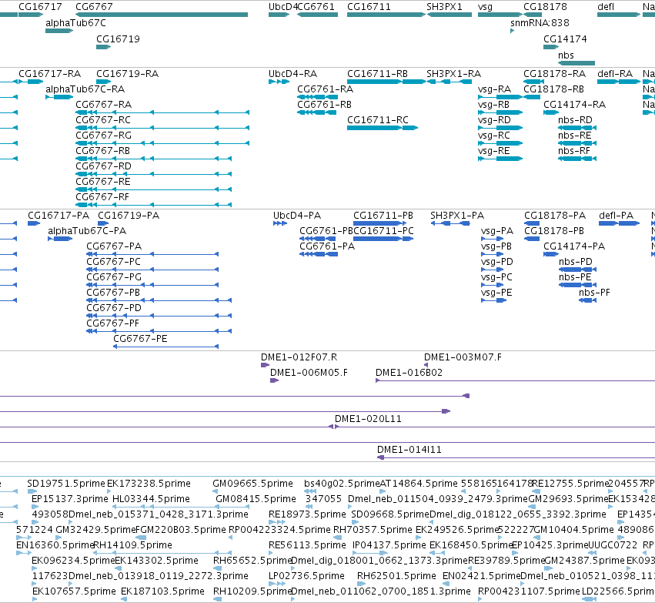The height and width of the screenshot is (603, 655).
Task: Click protein CG16717-PA
Action: (x=58, y=216)
